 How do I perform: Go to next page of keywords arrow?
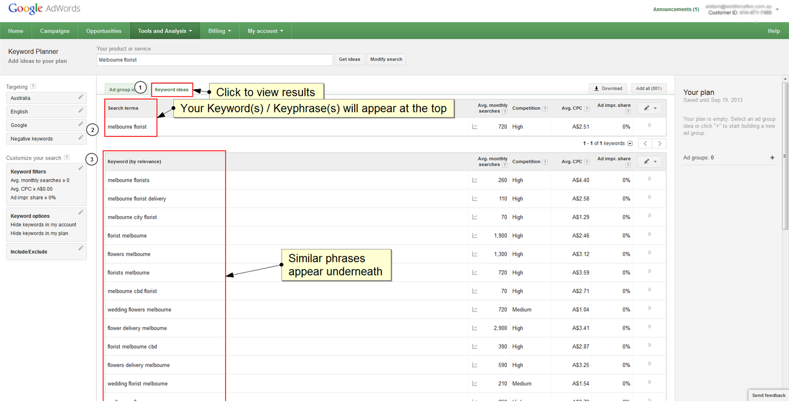(660, 144)
